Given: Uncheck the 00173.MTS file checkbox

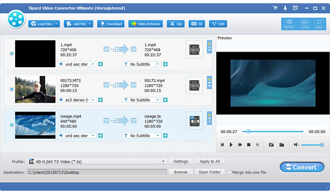Looking at the screenshot, I should click(x=12, y=89).
